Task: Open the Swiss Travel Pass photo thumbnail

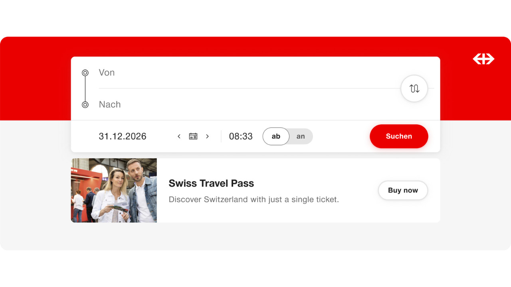Action: (114, 191)
